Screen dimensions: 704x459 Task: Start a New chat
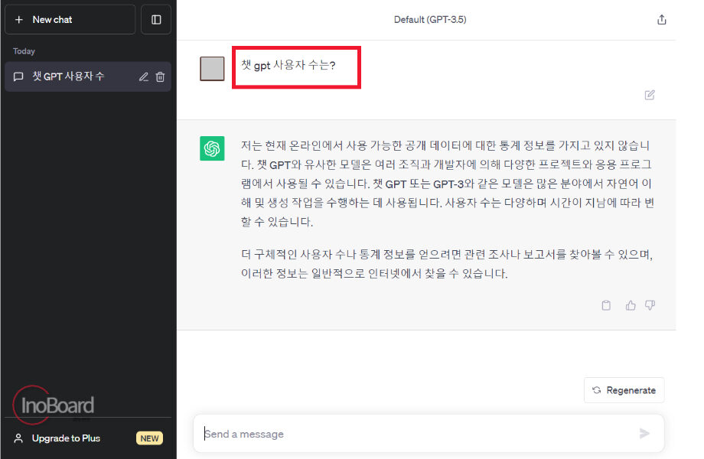[70, 20]
